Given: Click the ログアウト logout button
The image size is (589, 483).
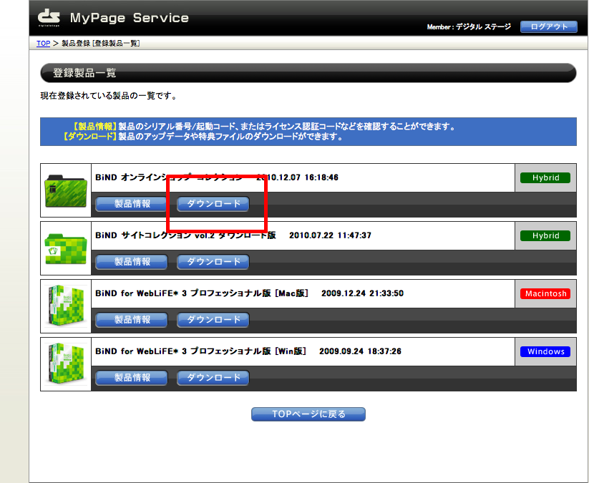Looking at the screenshot, I should (548, 26).
